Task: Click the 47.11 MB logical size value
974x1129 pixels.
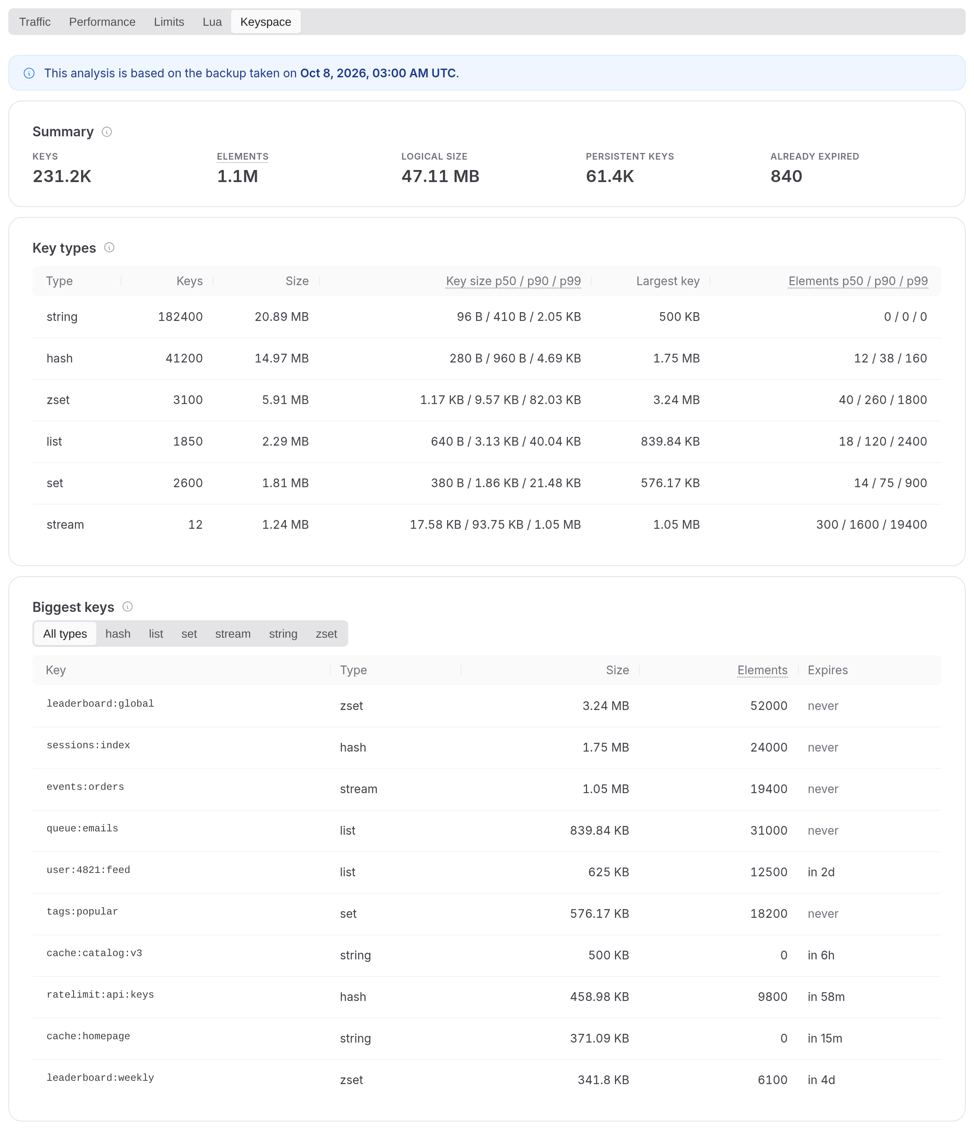Action: click(440, 176)
